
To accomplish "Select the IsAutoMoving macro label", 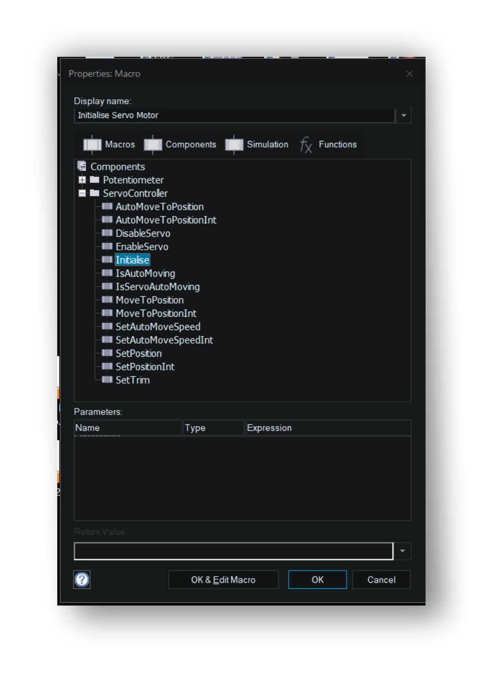I will (x=145, y=273).
